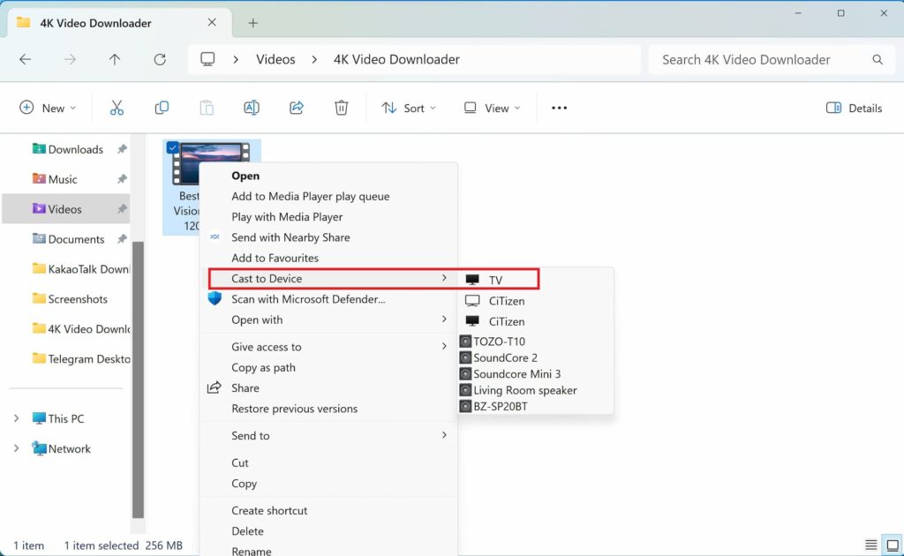Unpin Documents using its pin icon
Screen dimensions: 904x556
(x=122, y=239)
